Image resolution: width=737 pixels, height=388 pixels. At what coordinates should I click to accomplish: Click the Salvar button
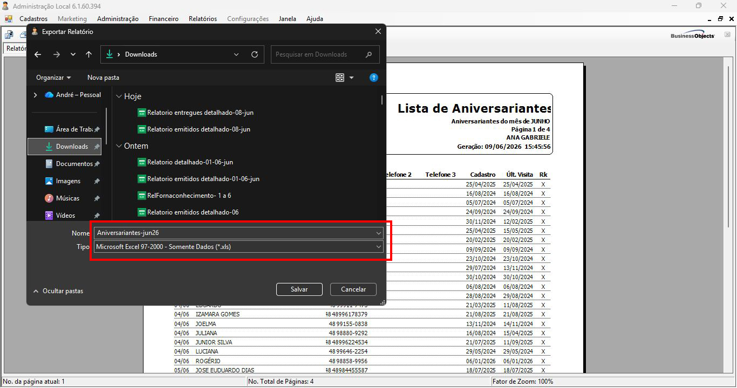(299, 289)
